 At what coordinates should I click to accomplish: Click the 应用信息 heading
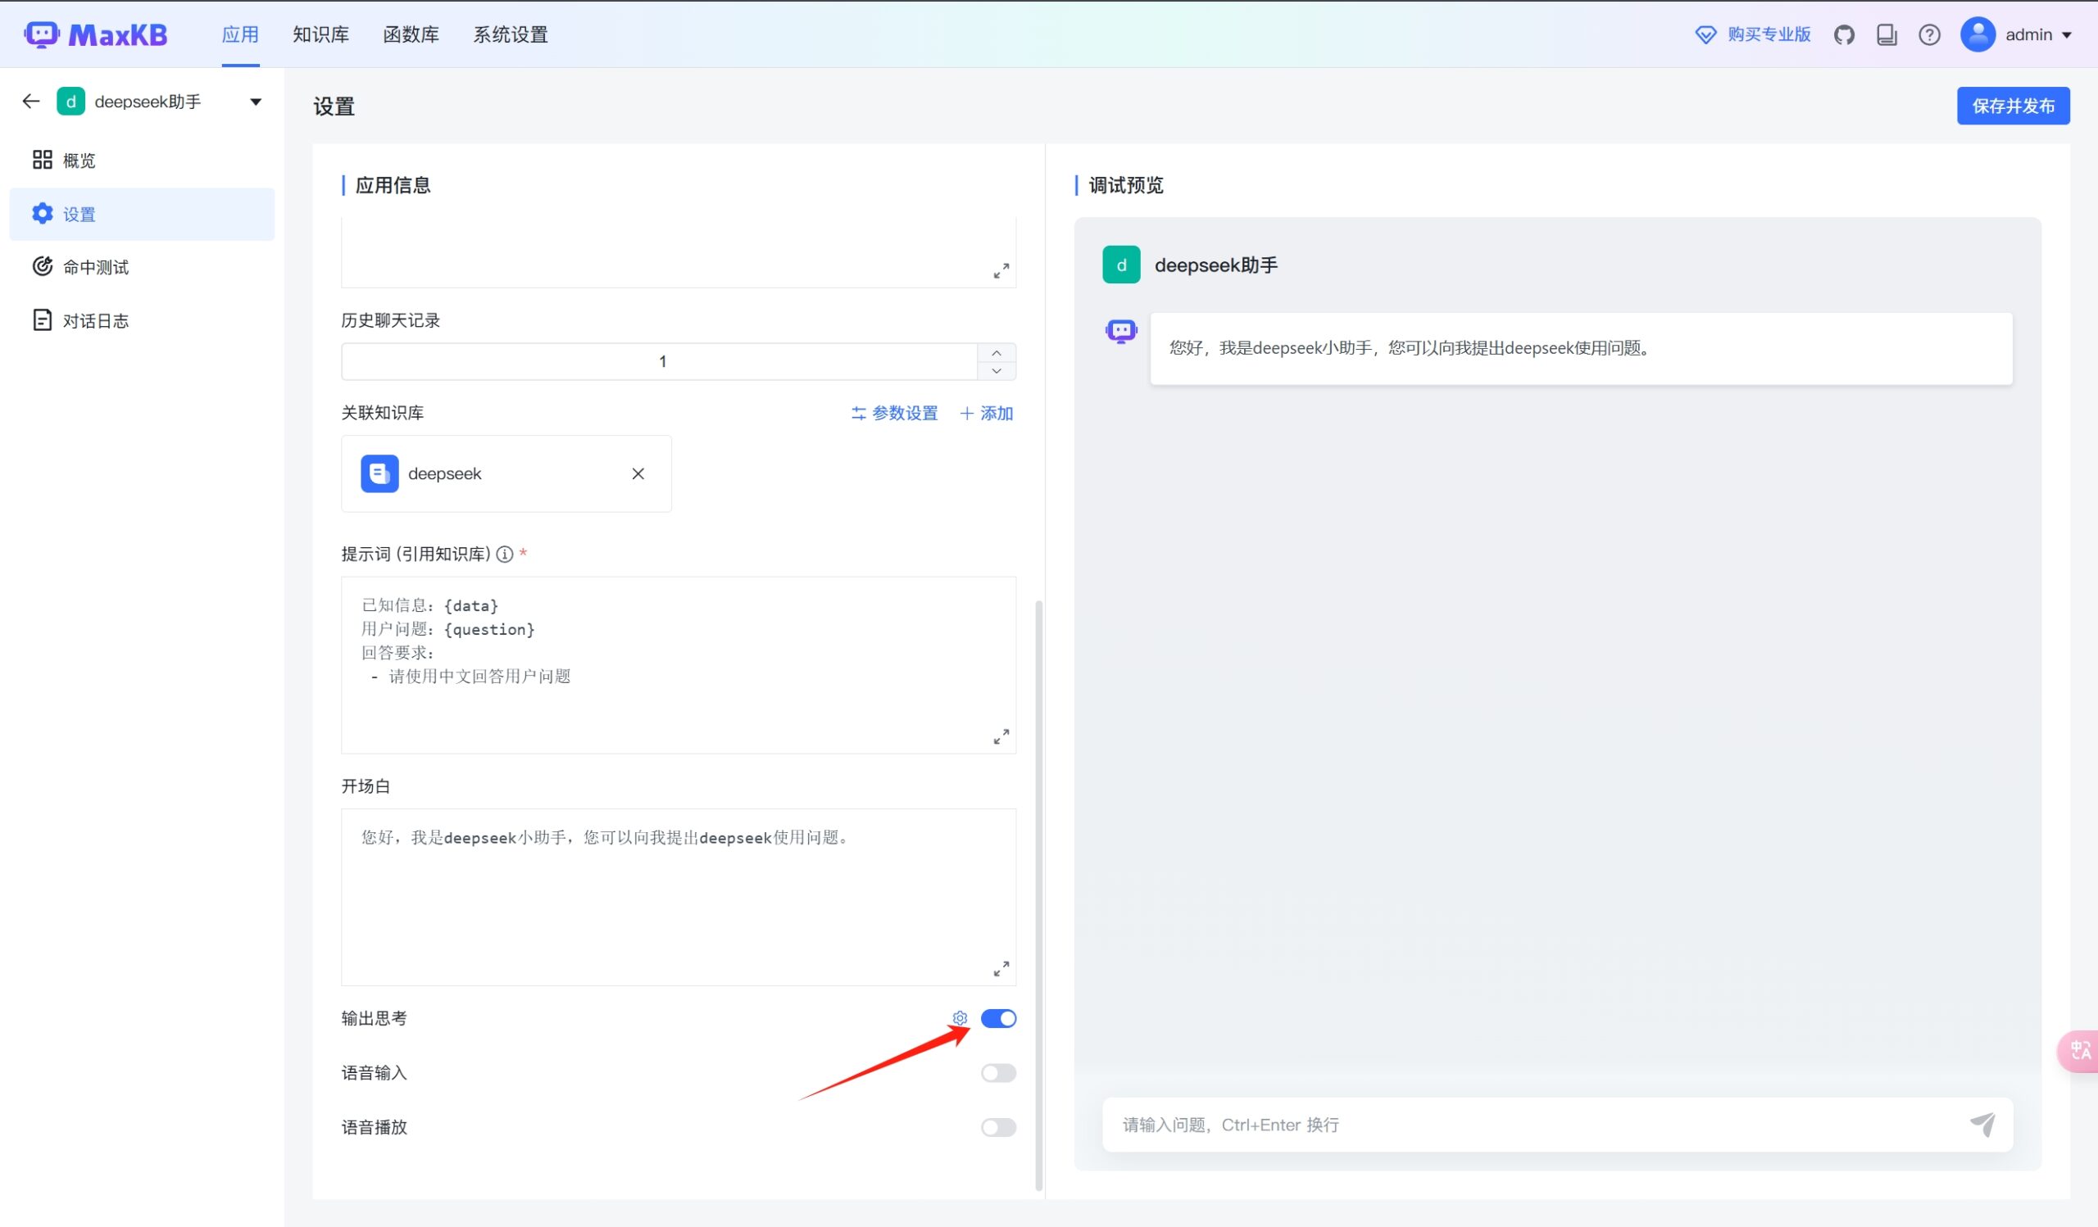393,184
